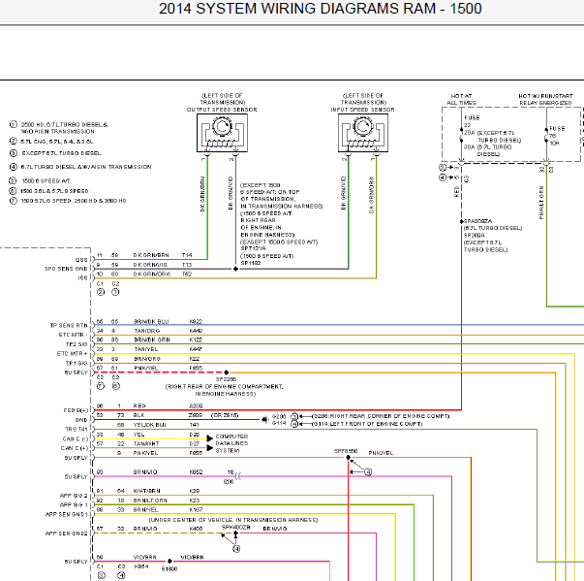The width and height of the screenshot is (584, 581).
Task: Click G206 RIGHT REAR CORNER OF ENGINE COMPT note
Action: 381,416
